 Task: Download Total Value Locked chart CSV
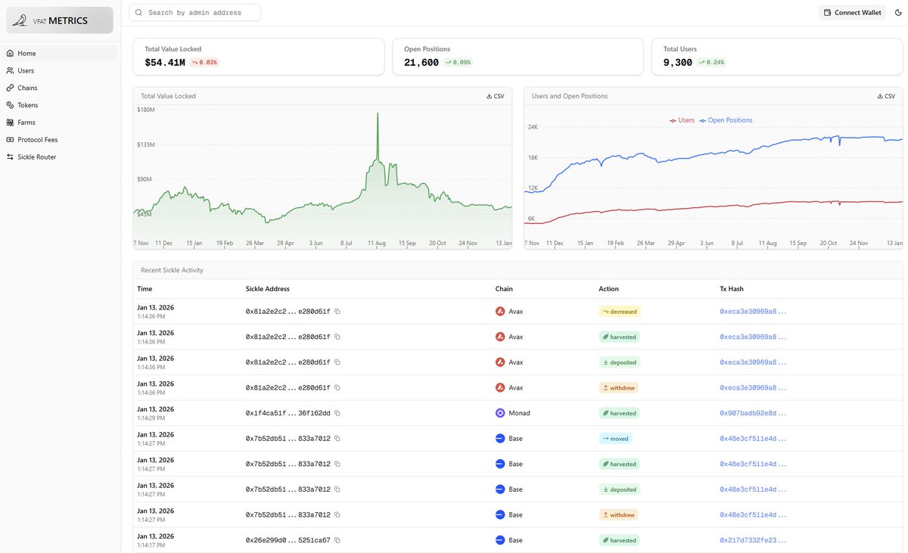[x=495, y=96]
